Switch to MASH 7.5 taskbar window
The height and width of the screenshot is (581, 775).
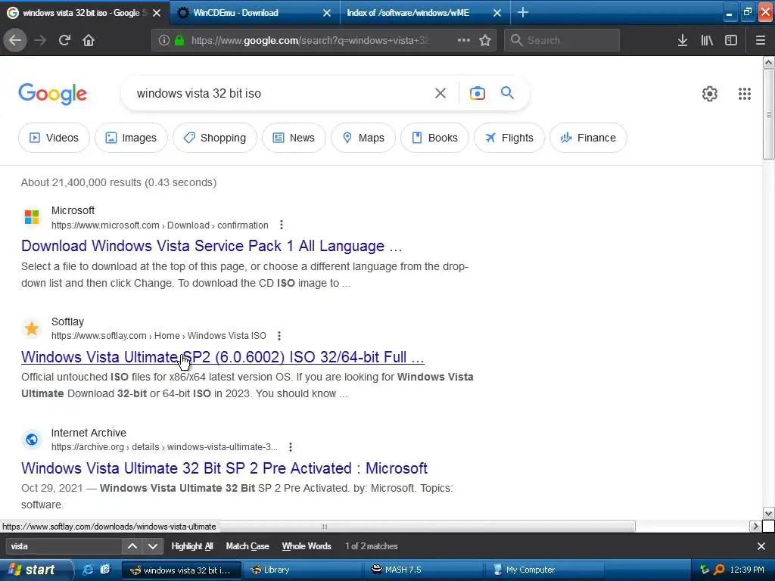click(423, 570)
